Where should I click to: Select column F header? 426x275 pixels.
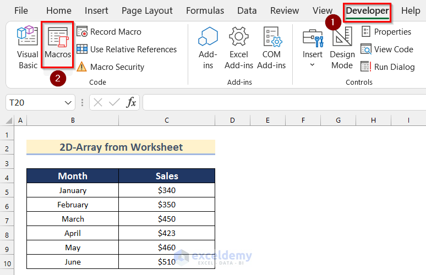point(303,120)
